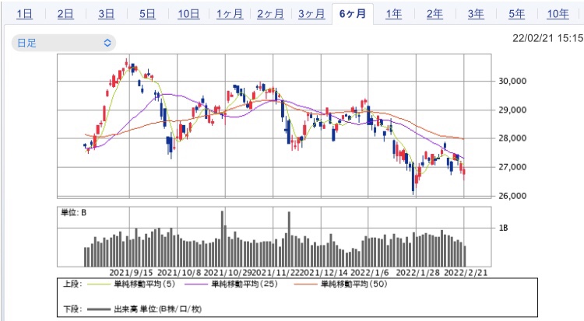Open the 日足 interval dropdown
The height and width of the screenshot is (321, 584).
coord(64,43)
